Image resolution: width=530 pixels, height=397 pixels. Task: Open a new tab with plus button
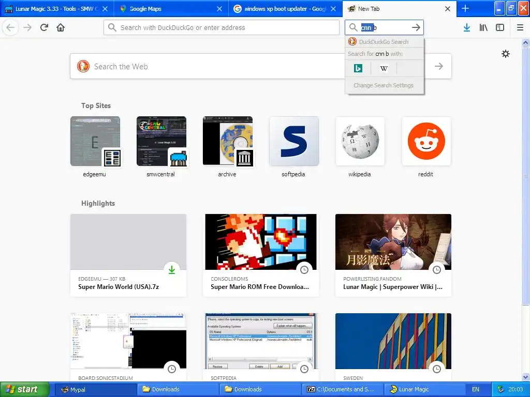pyautogui.click(x=465, y=8)
